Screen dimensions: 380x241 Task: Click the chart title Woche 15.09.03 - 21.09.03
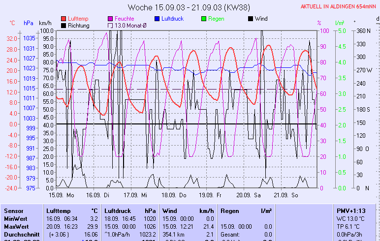click(188, 7)
